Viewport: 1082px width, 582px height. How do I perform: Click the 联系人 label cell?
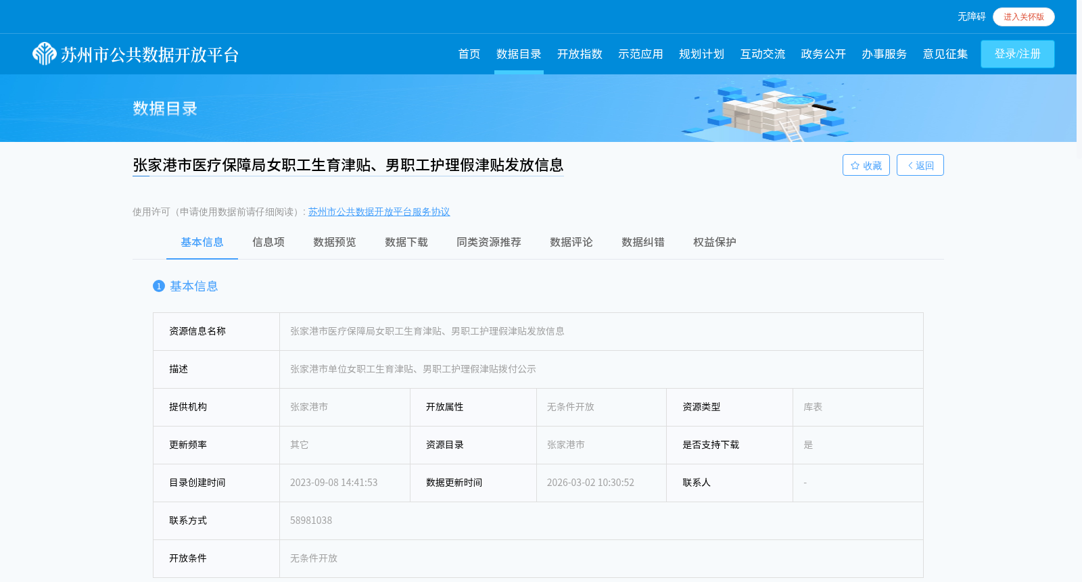[730, 483]
